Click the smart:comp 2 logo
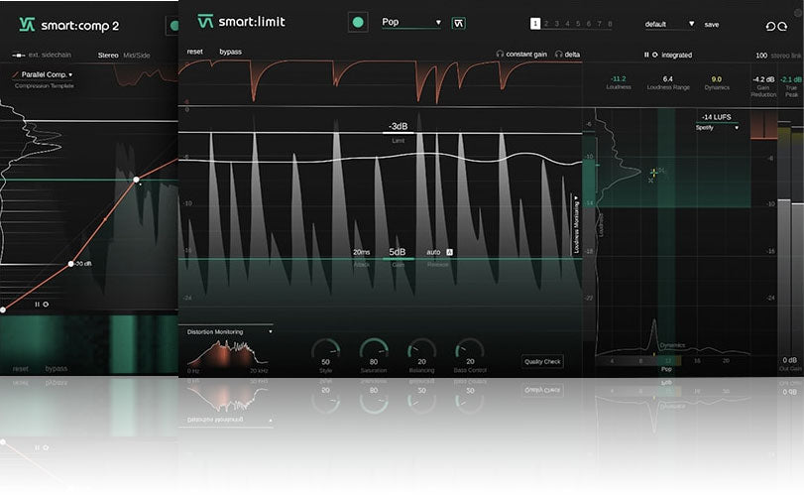The image size is (804, 496). [68, 25]
